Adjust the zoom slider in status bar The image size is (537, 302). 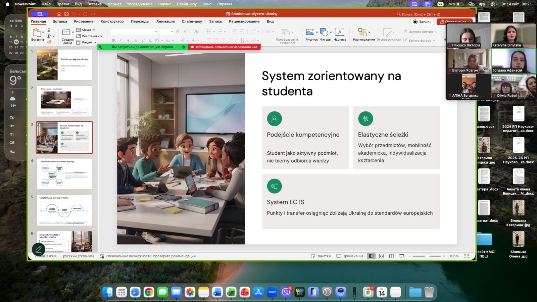[427, 256]
